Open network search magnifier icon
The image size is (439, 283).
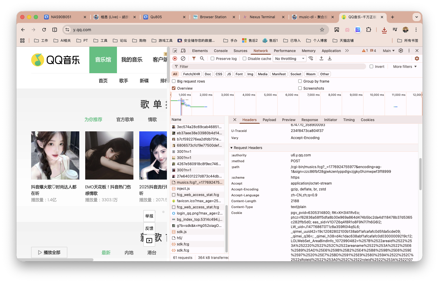click(x=202, y=58)
